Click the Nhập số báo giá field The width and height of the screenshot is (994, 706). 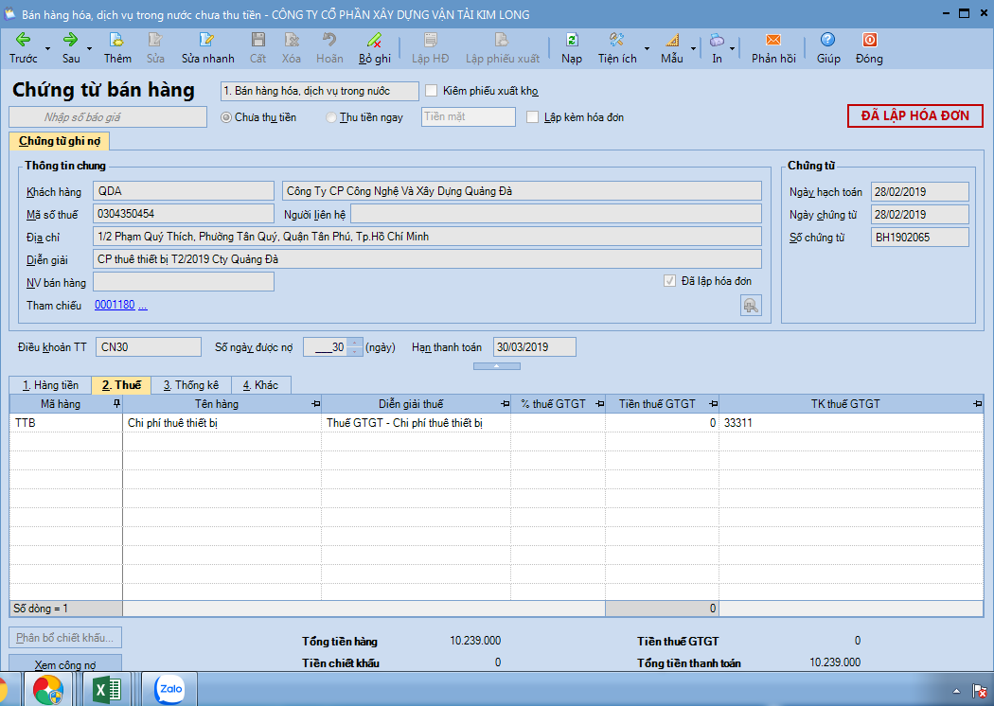click(108, 117)
